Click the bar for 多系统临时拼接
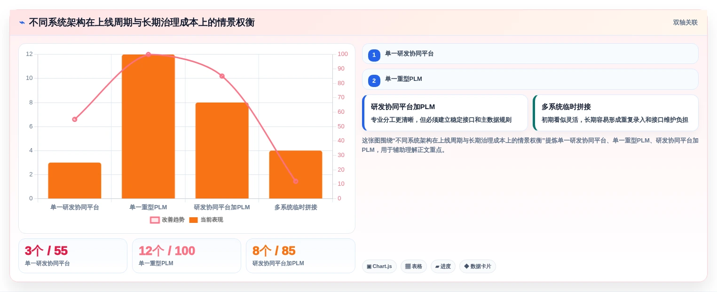This screenshot has width=717, height=292. tap(296, 174)
